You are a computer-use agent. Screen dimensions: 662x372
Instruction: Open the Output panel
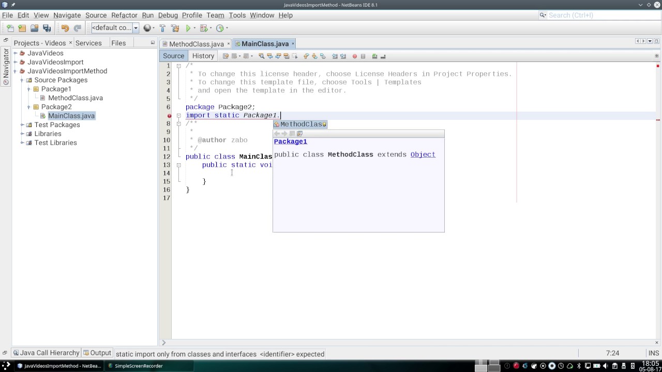(x=97, y=353)
